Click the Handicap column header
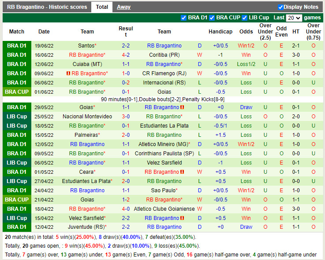 (x=220, y=31)
